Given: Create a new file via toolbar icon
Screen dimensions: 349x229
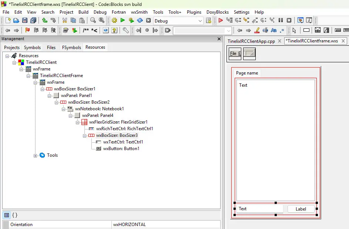Looking at the screenshot, I should (8, 20).
